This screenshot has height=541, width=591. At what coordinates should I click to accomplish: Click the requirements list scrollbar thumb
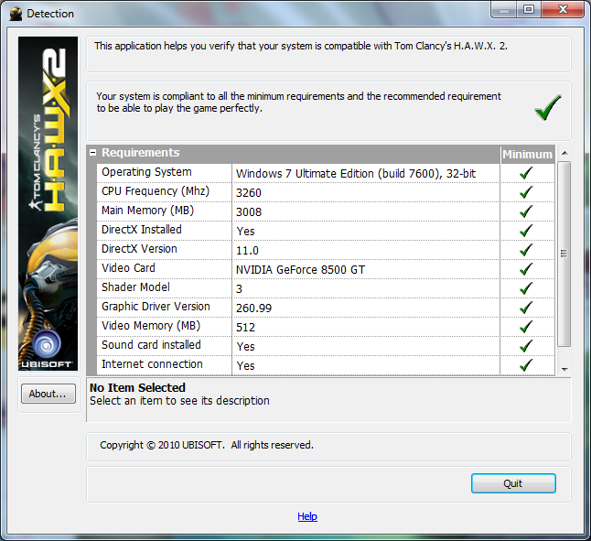point(564,254)
